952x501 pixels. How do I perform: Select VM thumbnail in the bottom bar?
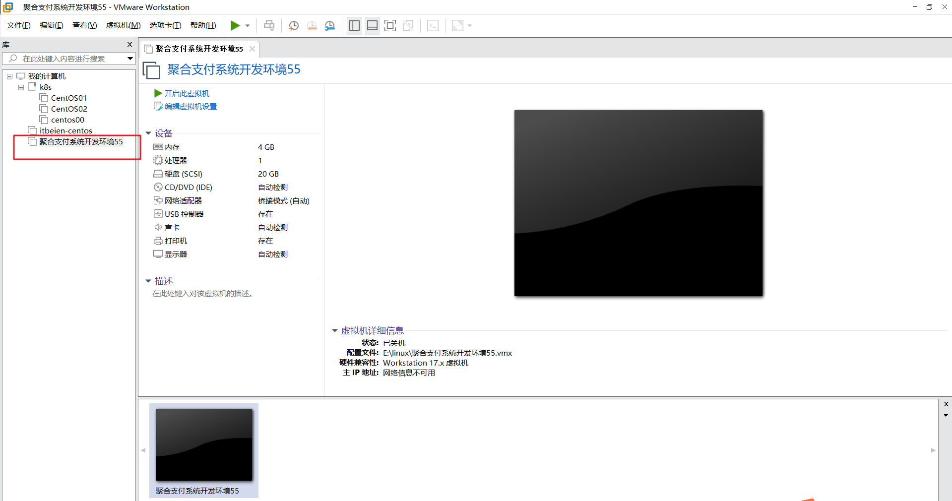204,450
